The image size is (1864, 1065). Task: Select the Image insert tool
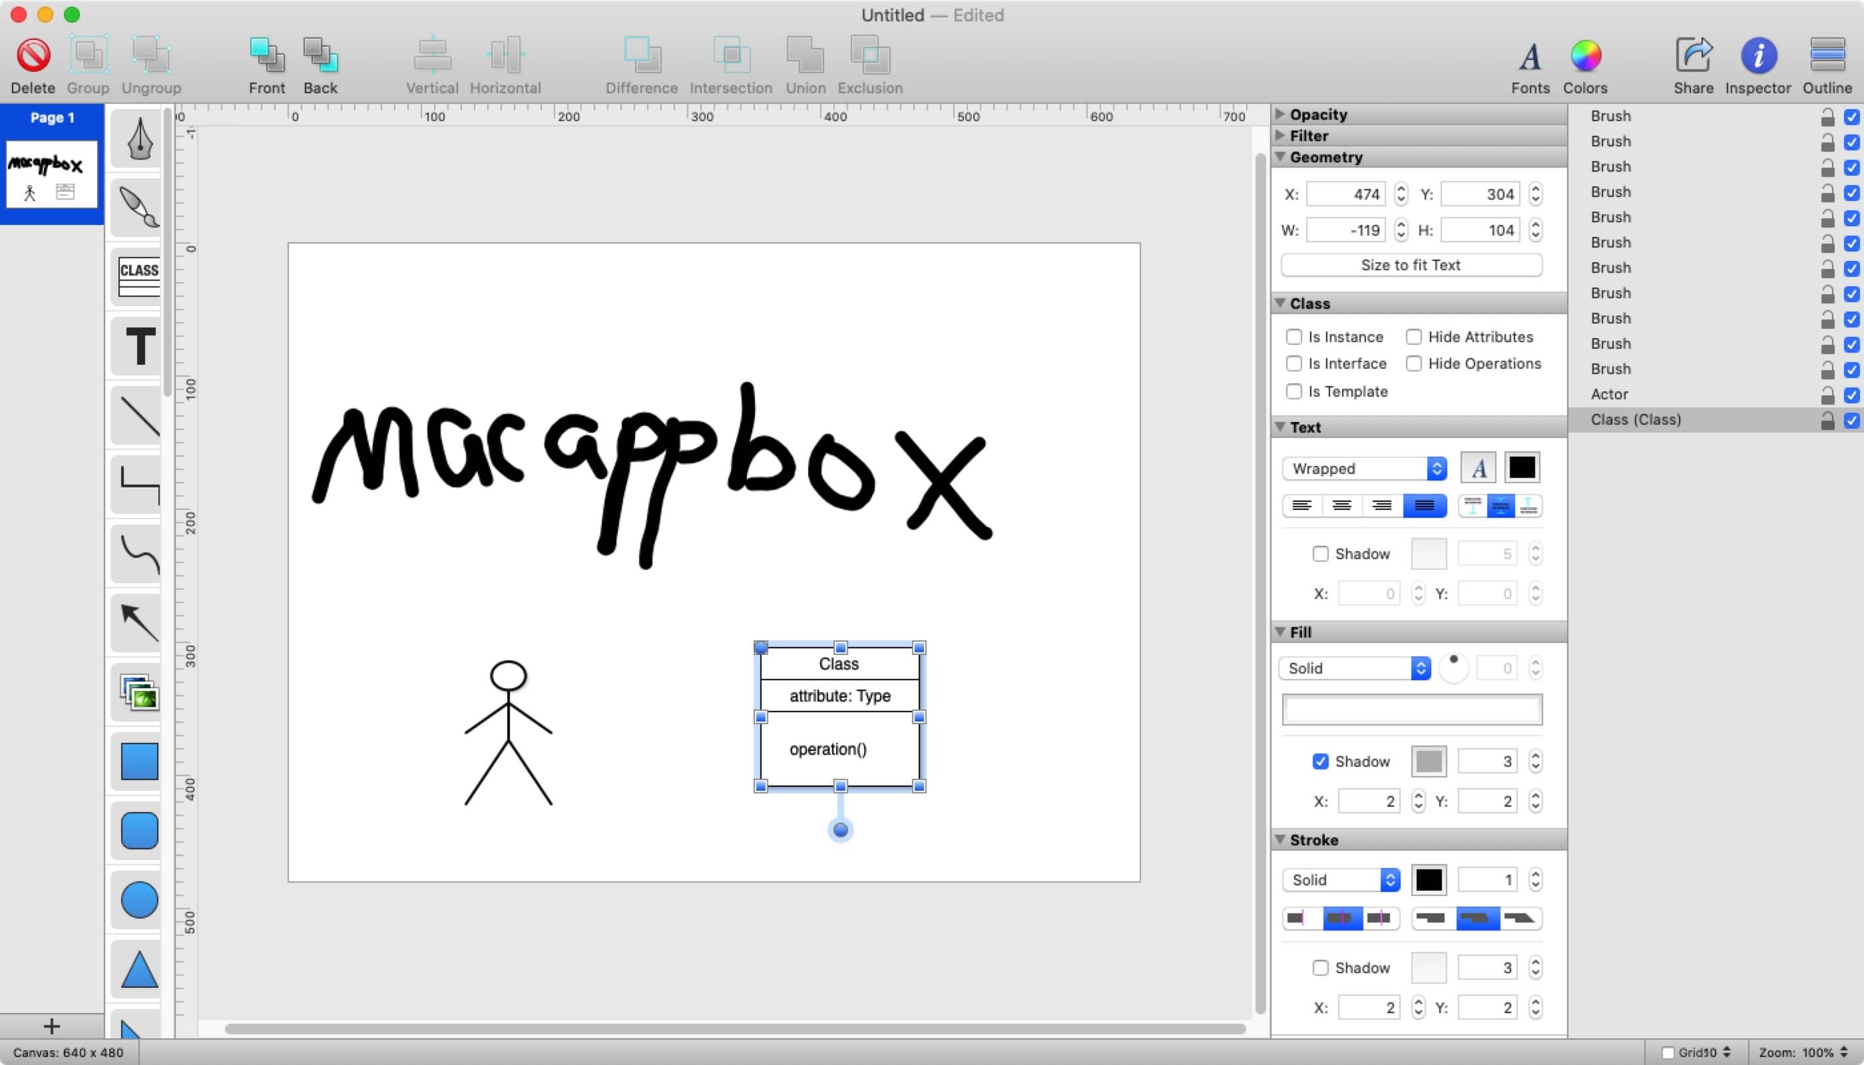pyautogui.click(x=138, y=692)
